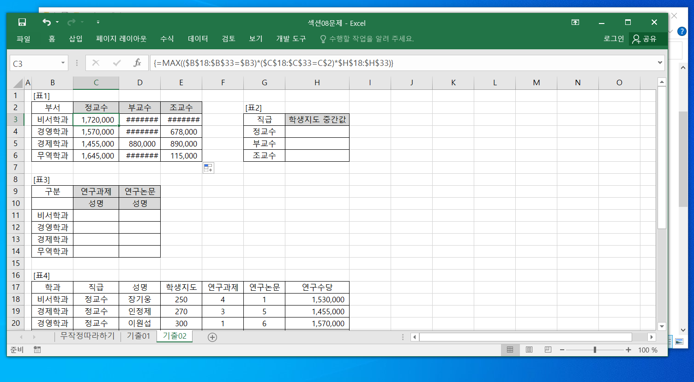
Task: Click the zoom slider handle
Action: (x=595, y=350)
